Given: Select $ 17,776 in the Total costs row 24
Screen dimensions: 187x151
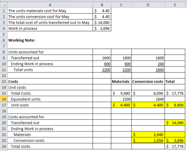Looking at the screenshot, I should (175, 146).
